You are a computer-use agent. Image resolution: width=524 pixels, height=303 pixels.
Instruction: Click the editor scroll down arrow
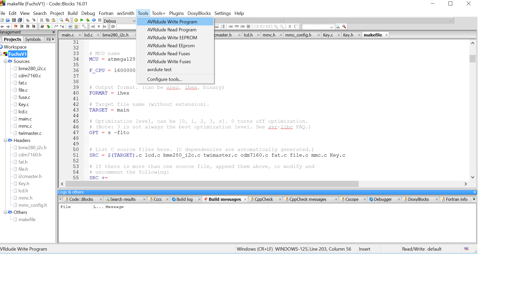[x=472, y=177]
